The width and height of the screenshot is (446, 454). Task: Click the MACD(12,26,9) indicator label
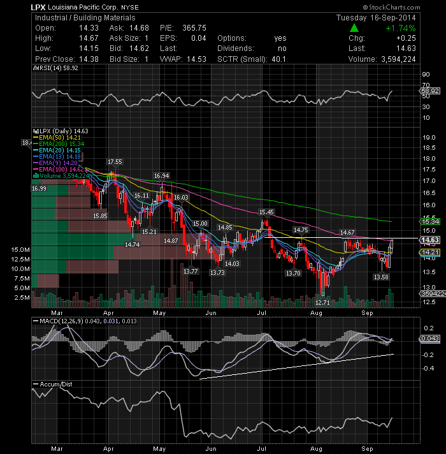[x=61, y=321]
